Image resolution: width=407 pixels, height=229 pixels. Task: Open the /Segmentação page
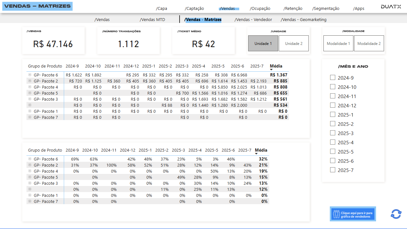tap(325, 8)
